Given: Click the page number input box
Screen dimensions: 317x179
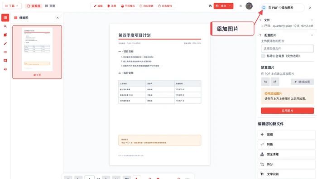Looking at the screenshot, I should 90,178.
